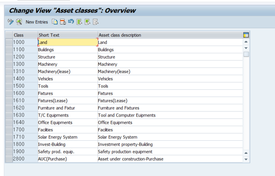Select row marker for class 1610
This screenshot has width=275, height=176.
(9, 101)
